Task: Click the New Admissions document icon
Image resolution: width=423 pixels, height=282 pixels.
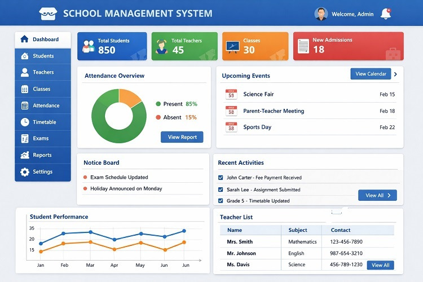Action: 303,46
